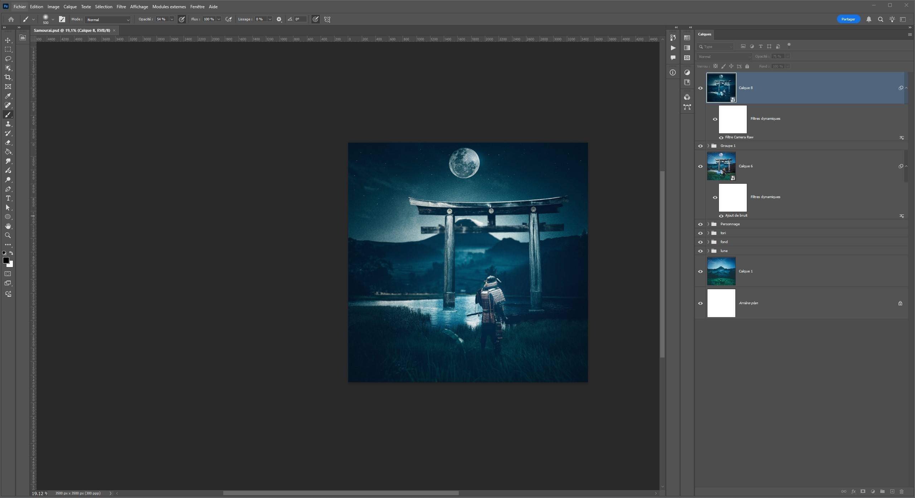Expand the Groupe 1 layer group
This screenshot has height=498, width=915.
pos(708,146)
